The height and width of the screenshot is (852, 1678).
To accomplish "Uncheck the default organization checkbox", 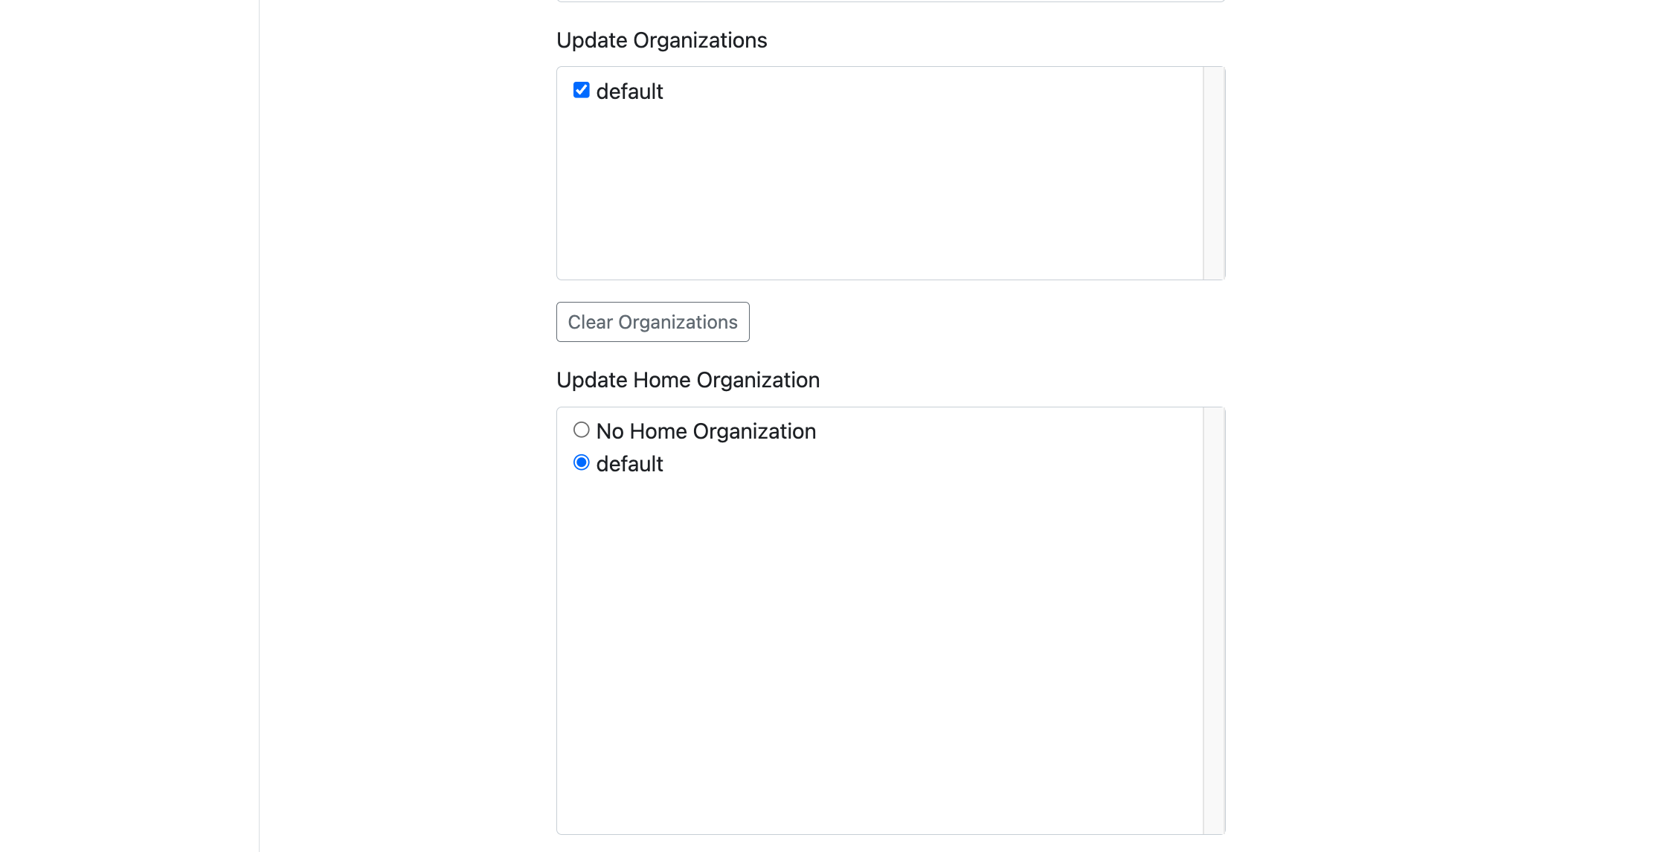I will pos(582,91).
